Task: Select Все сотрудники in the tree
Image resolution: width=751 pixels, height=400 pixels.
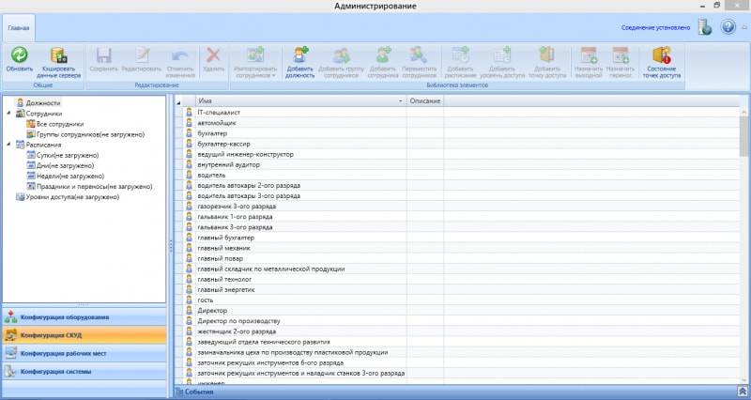Action: pyautogui.click(x=60, y=124)
